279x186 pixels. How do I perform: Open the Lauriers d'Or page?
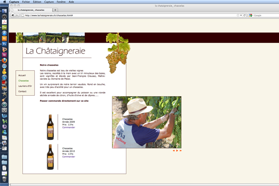(25, 86)
